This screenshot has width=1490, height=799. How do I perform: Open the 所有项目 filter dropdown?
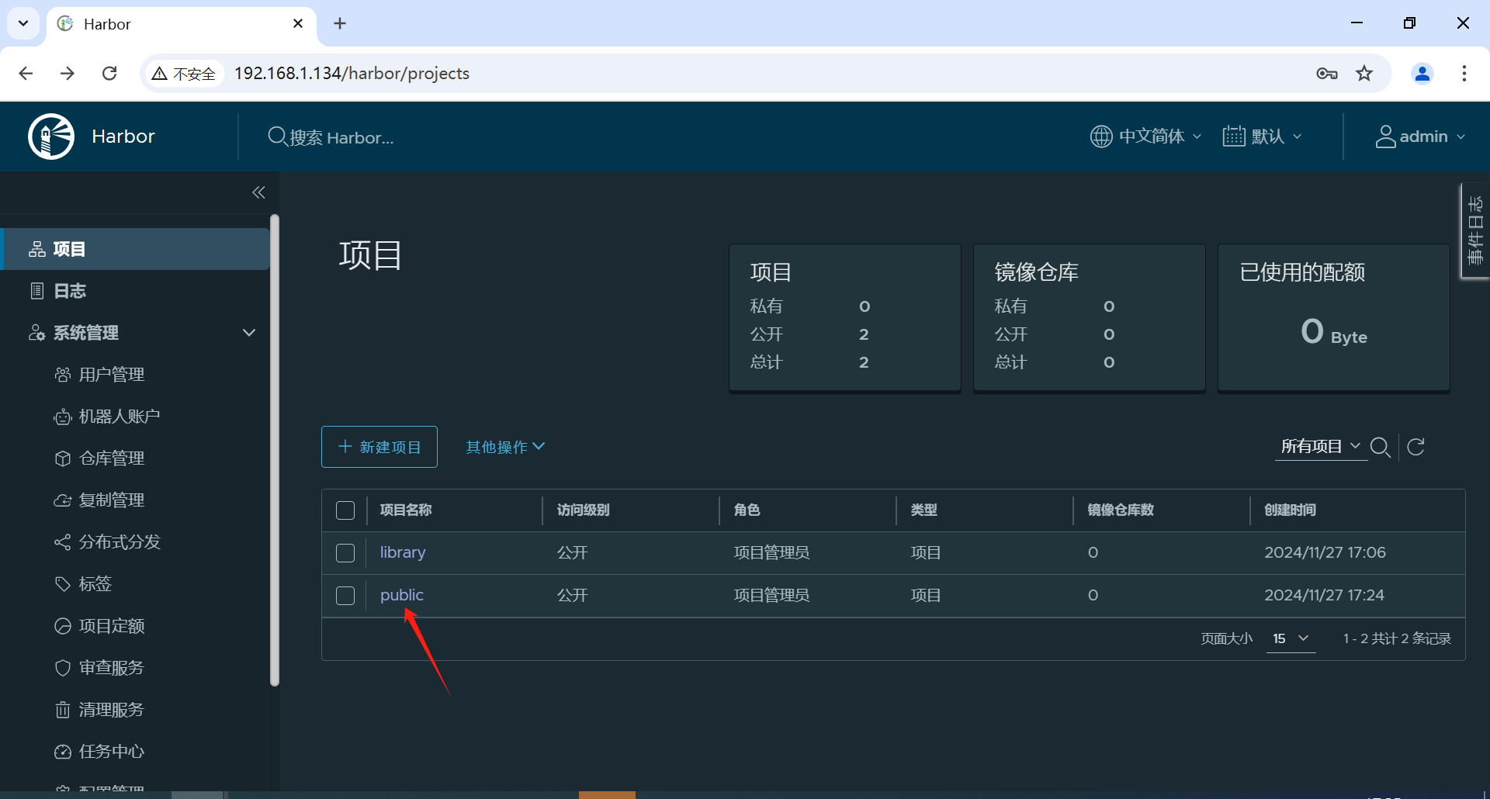tap(1321, 446)
